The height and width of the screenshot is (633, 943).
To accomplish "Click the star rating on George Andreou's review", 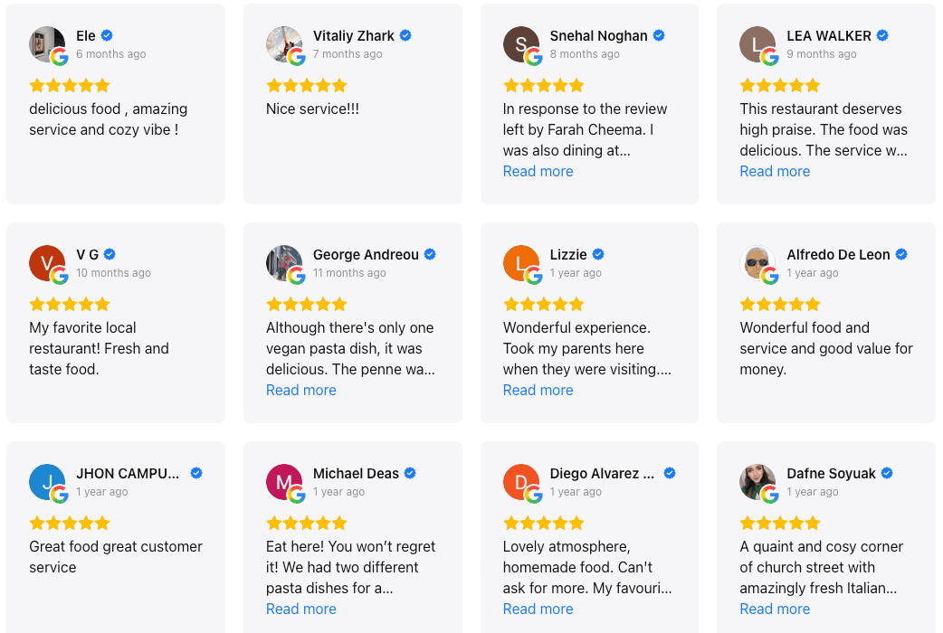I will pyautogui.click(x=307, y=304).
